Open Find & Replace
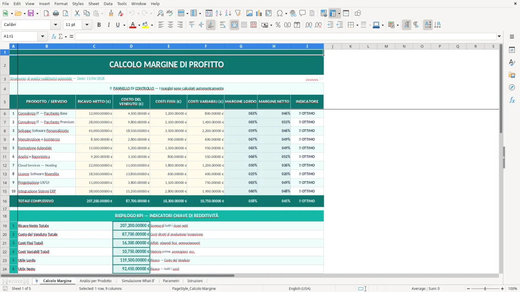 pyautogui.click(x=160, y=13)
